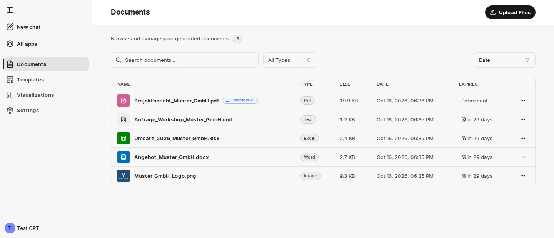Click the blue Word document icon
Screen dimensions: 554x238
pyautogui.click(x=123, y=157)
